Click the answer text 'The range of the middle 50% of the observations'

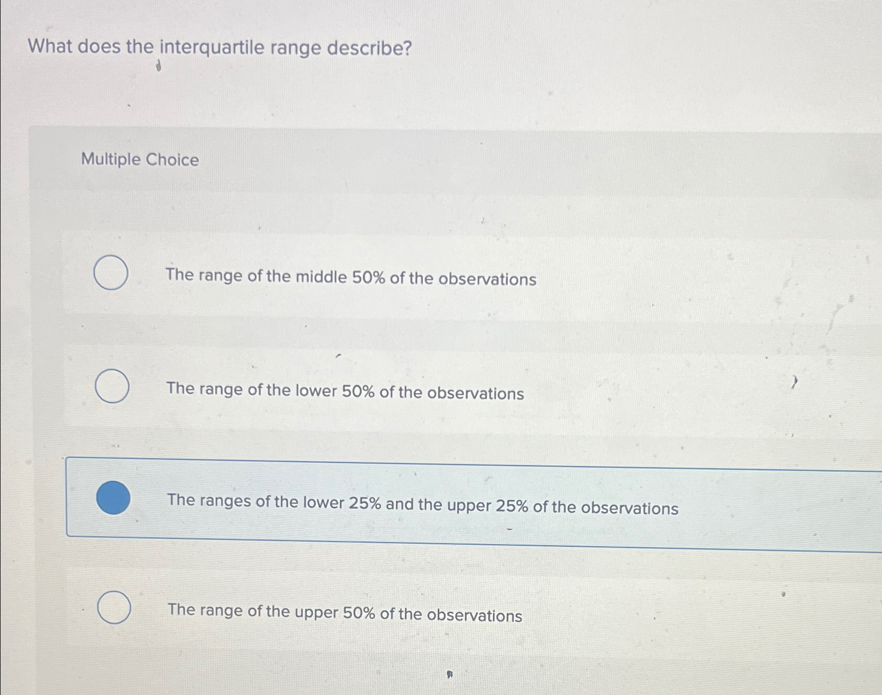click(350, 279)
